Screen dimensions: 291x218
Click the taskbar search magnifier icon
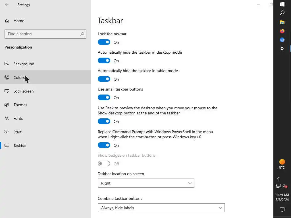(x=282, y=13)
